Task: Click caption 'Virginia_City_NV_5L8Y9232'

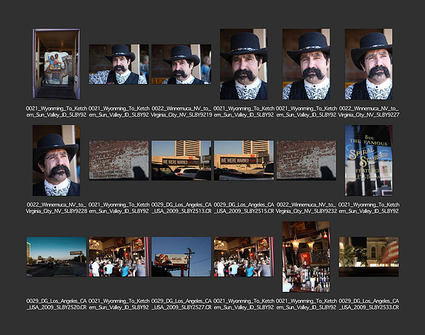Action: point(306,211)
